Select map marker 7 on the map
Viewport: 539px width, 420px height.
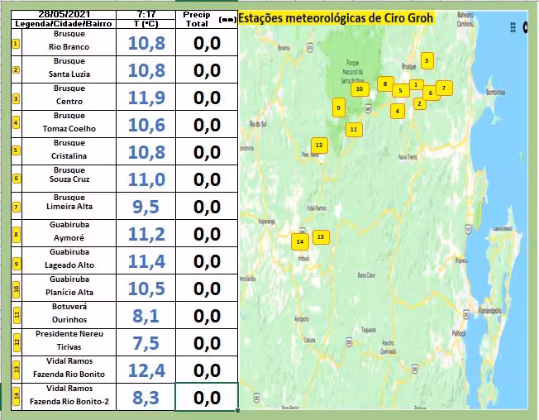click(x=443, y=88)
